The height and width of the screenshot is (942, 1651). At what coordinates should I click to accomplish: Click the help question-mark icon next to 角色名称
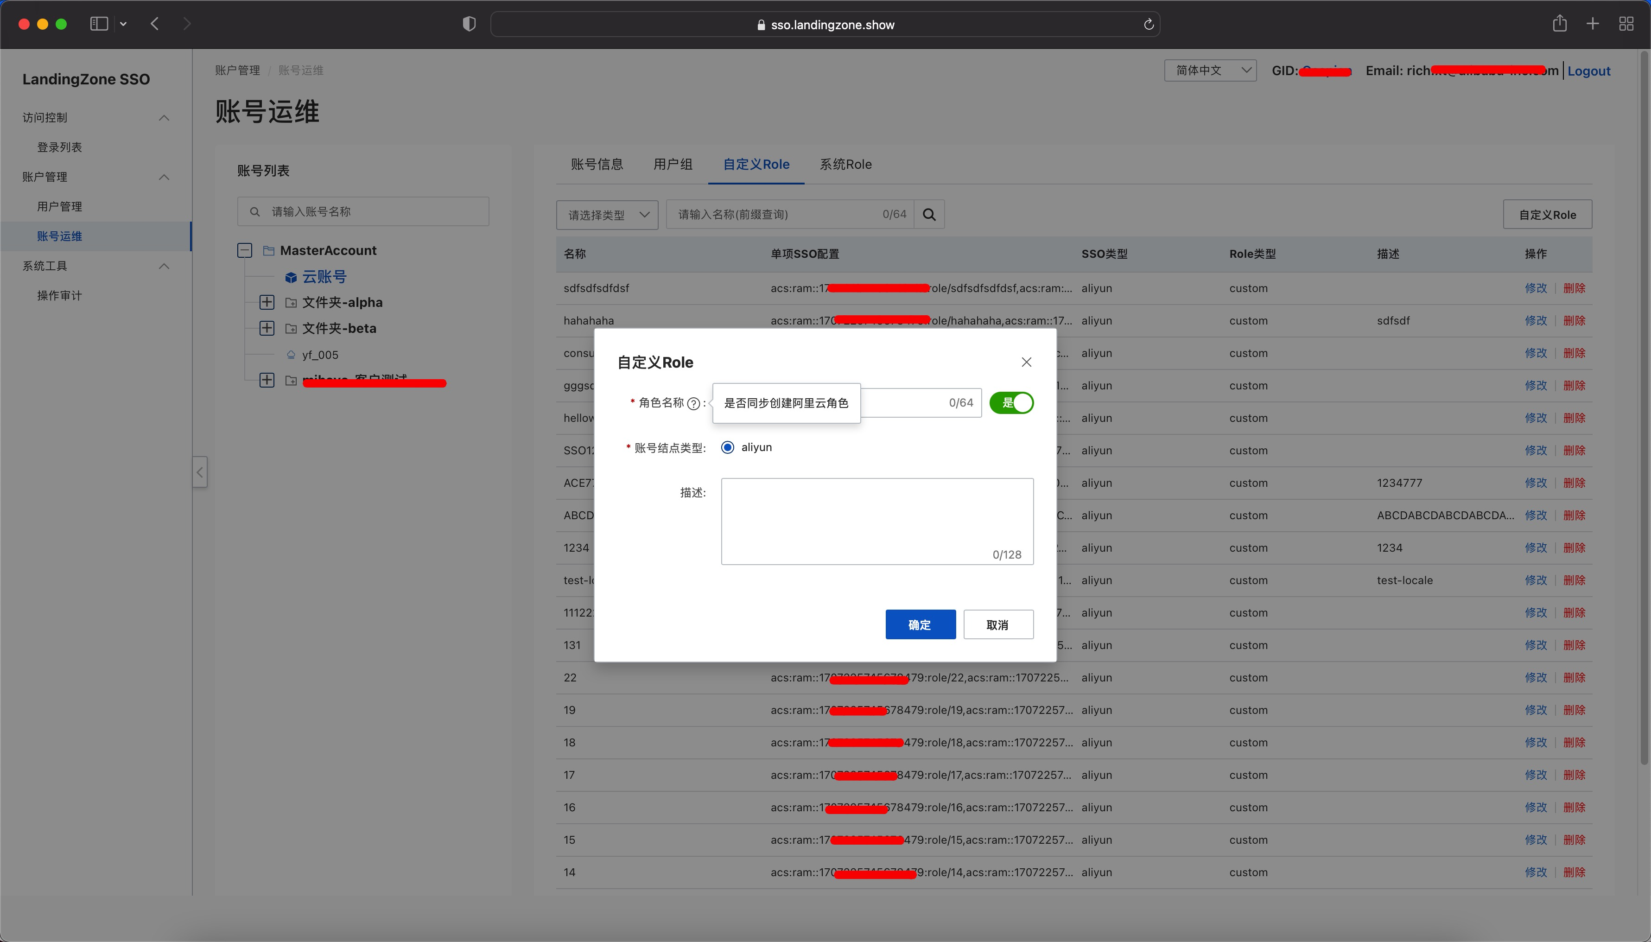(693, 403)
